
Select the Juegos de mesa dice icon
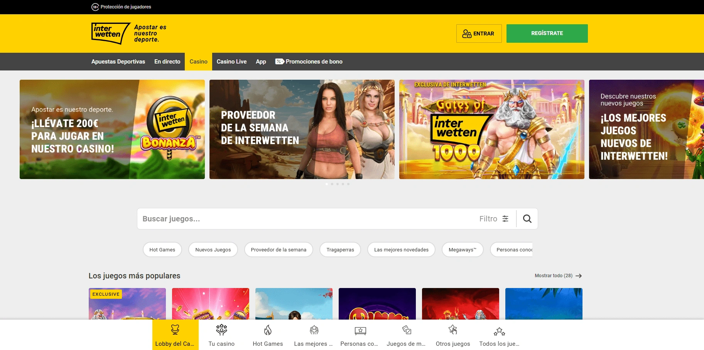406,330
